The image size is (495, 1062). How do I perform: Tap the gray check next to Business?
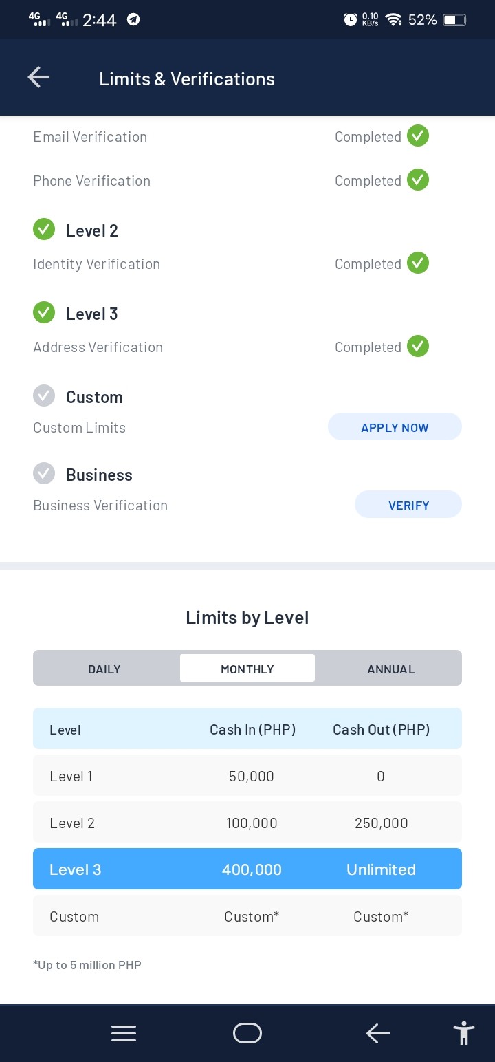tap(44, 473)
